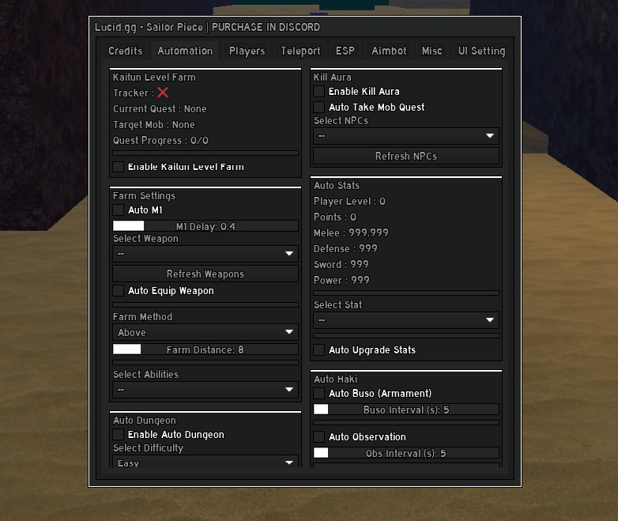Viewport: 618px width, 521px height.
Task: Click the Kill Aura heading
Action: click(x=332, y=77)
